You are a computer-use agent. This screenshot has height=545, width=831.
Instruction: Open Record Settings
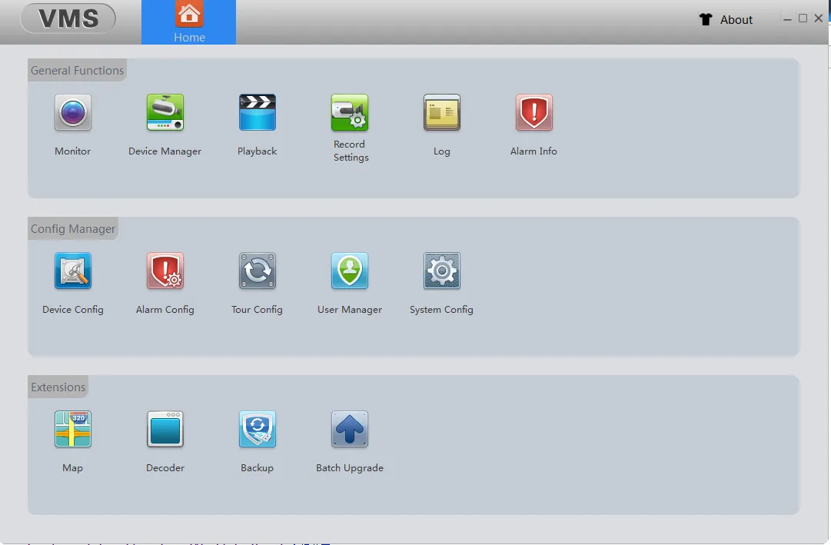tap(350, 113)
